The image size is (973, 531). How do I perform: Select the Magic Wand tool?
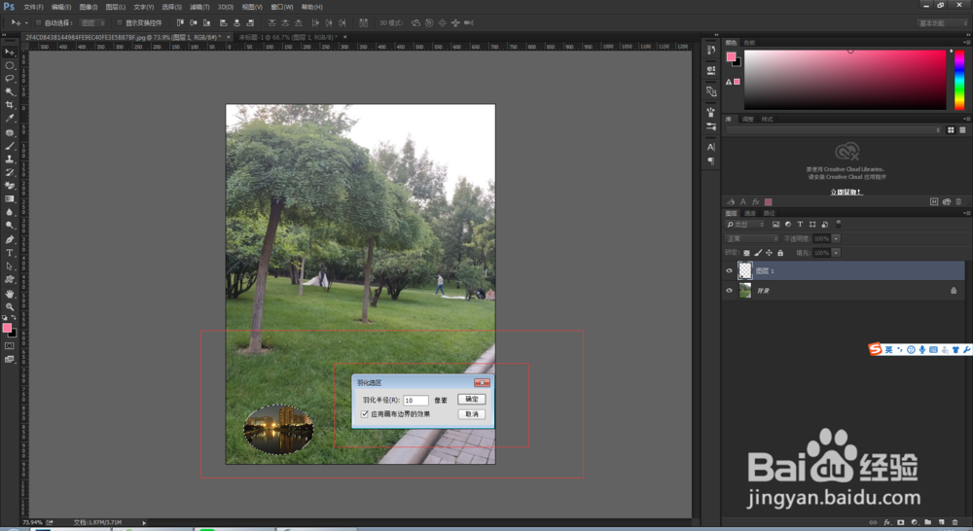point(10,91)
